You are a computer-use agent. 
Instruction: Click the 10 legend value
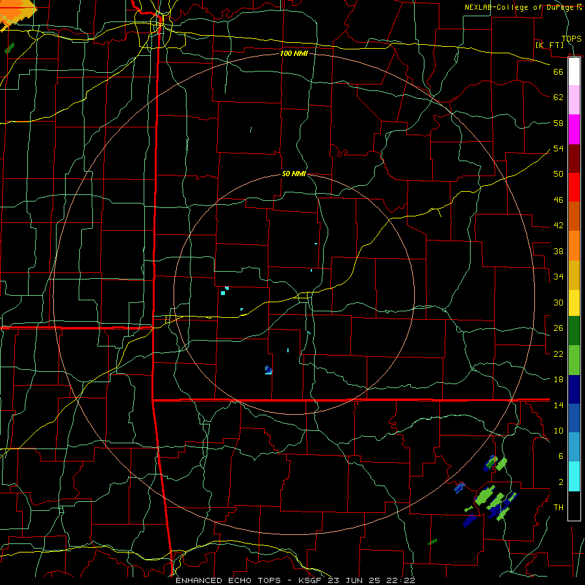coord(558,430)
